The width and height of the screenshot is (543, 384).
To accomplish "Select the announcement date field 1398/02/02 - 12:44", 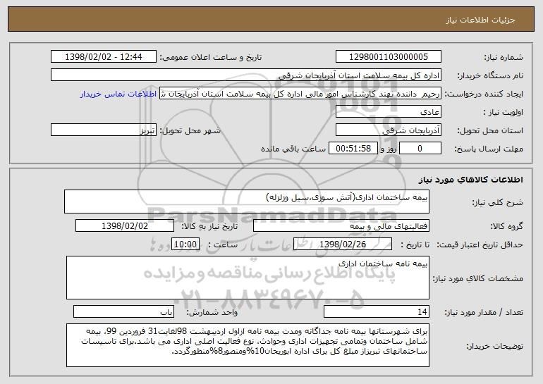I will [x=104, y=57].
